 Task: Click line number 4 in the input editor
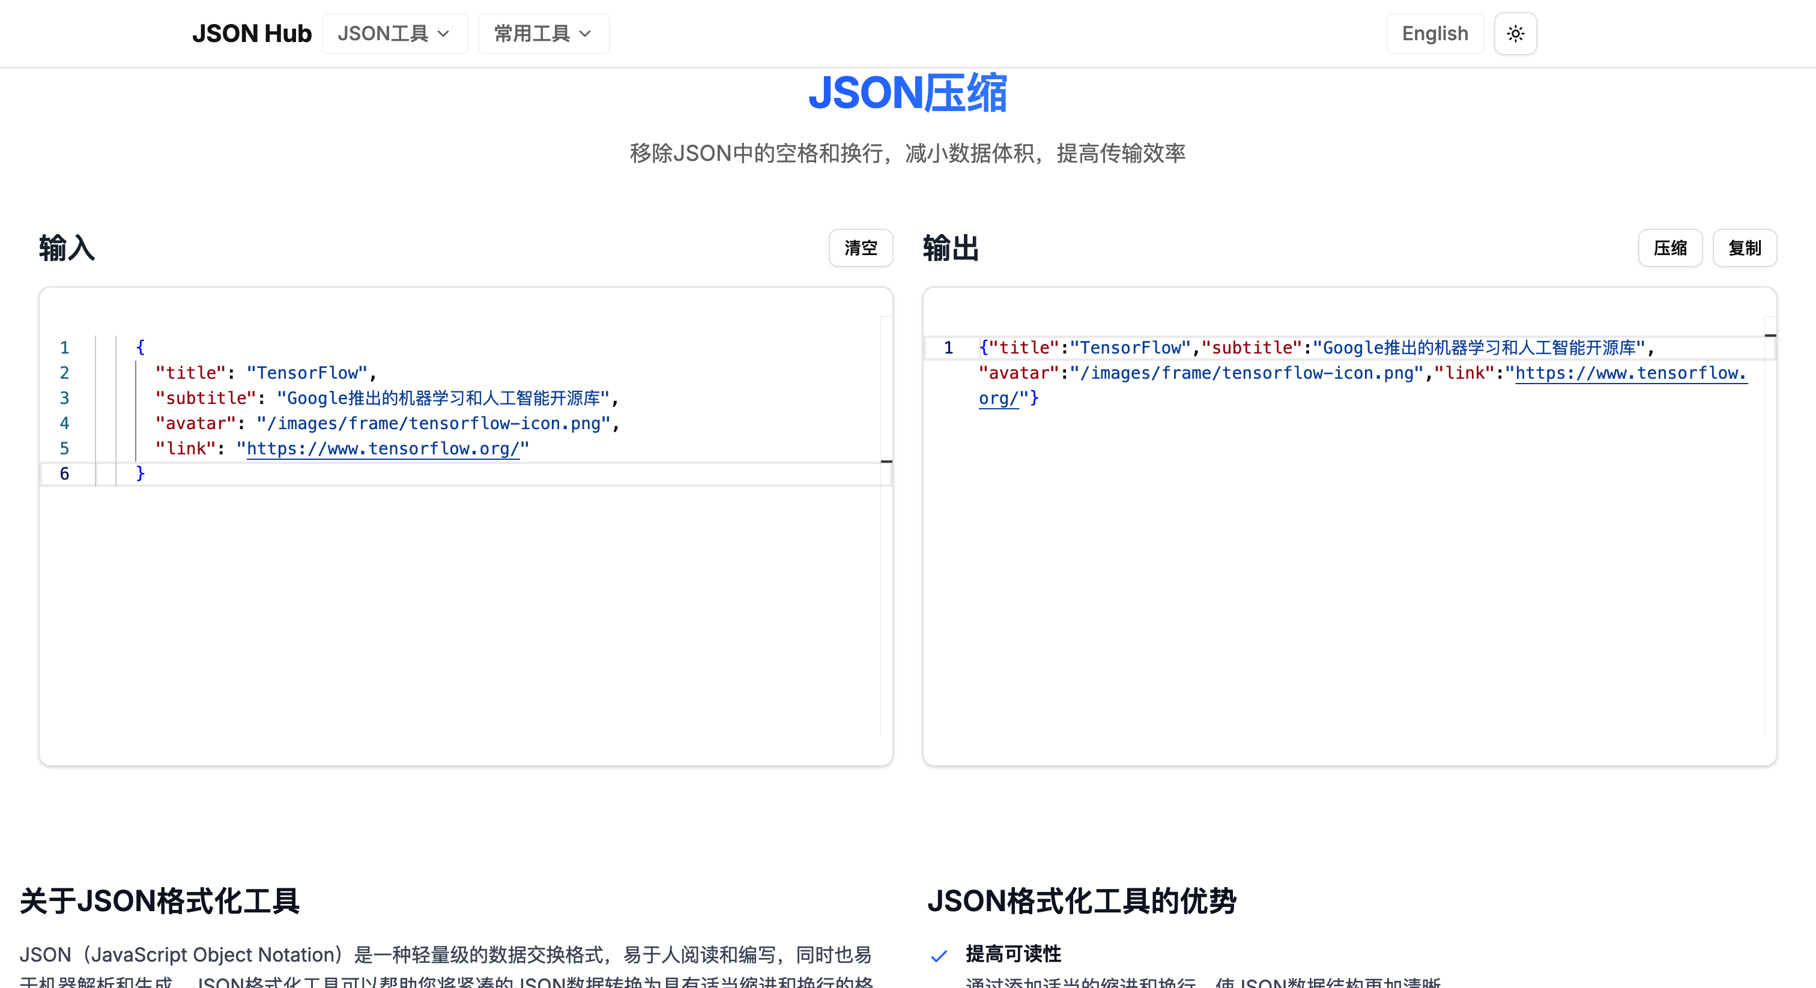64,423
